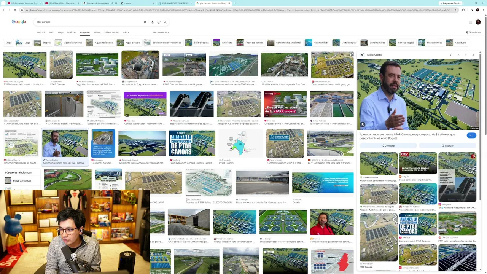
Task: Select the Acueducto filter chip
Action: (457, 43)
